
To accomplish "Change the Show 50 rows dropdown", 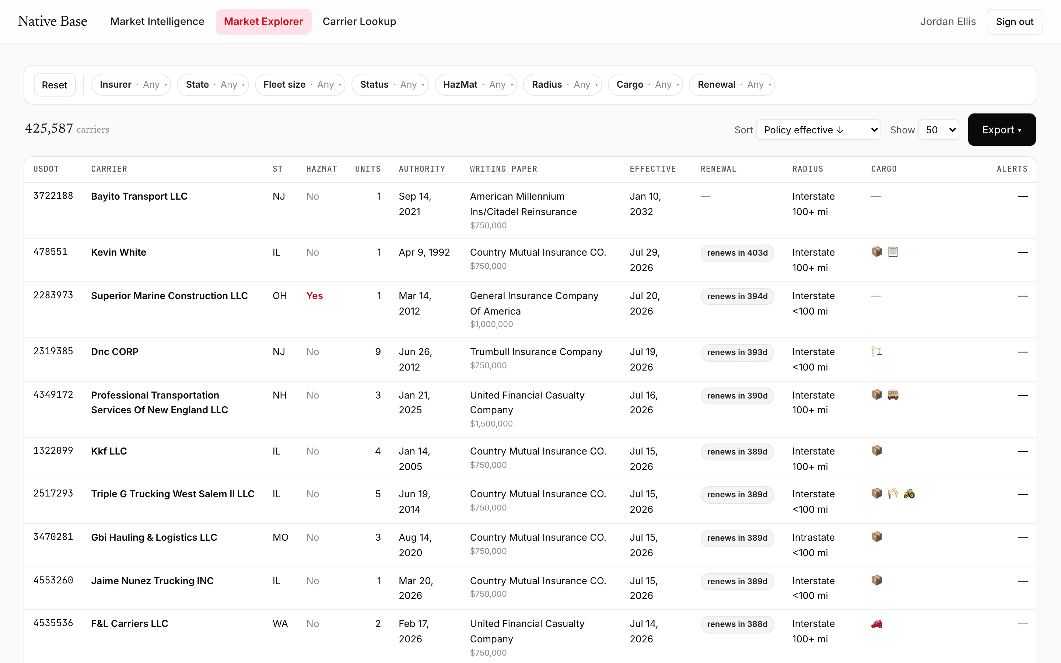I will point(939,130).
